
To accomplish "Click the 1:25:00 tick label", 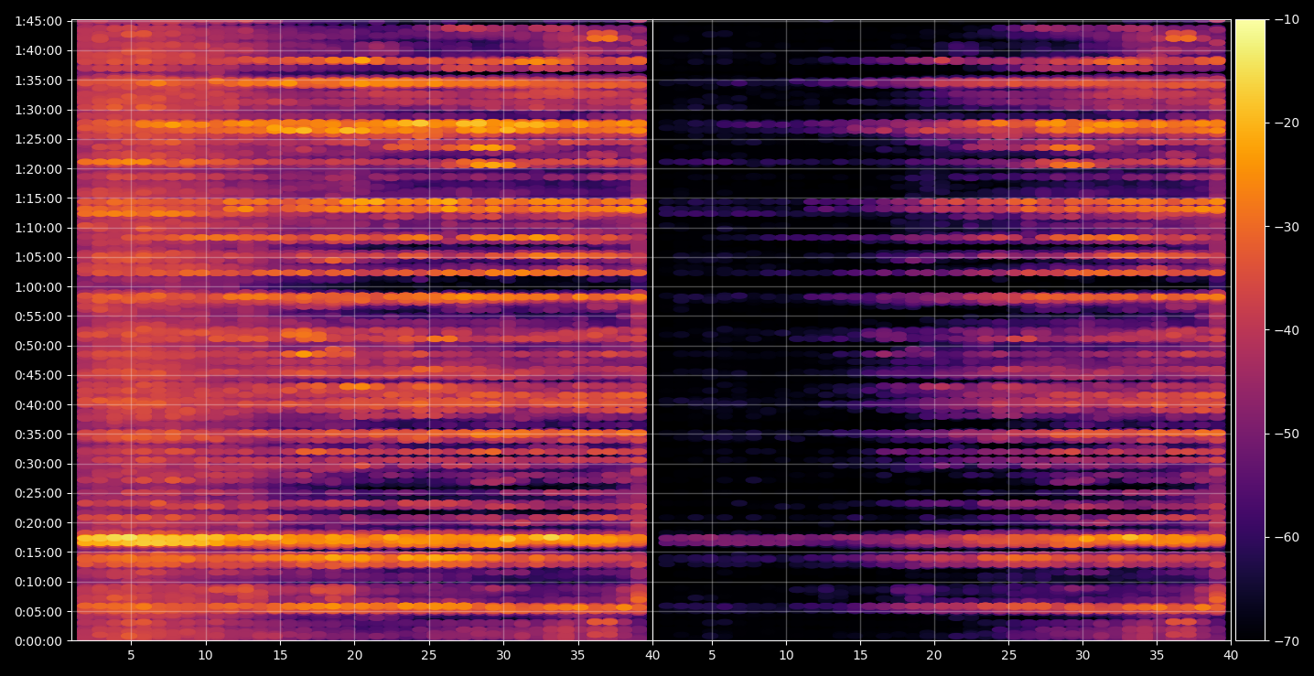I will coord(38,139).
